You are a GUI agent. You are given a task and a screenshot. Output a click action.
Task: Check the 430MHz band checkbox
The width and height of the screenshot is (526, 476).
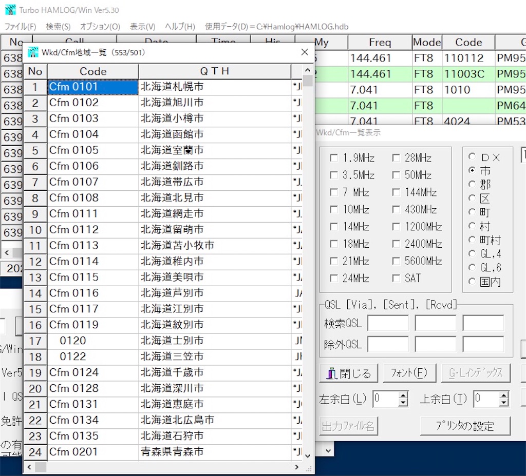click(x=396, y=209)
